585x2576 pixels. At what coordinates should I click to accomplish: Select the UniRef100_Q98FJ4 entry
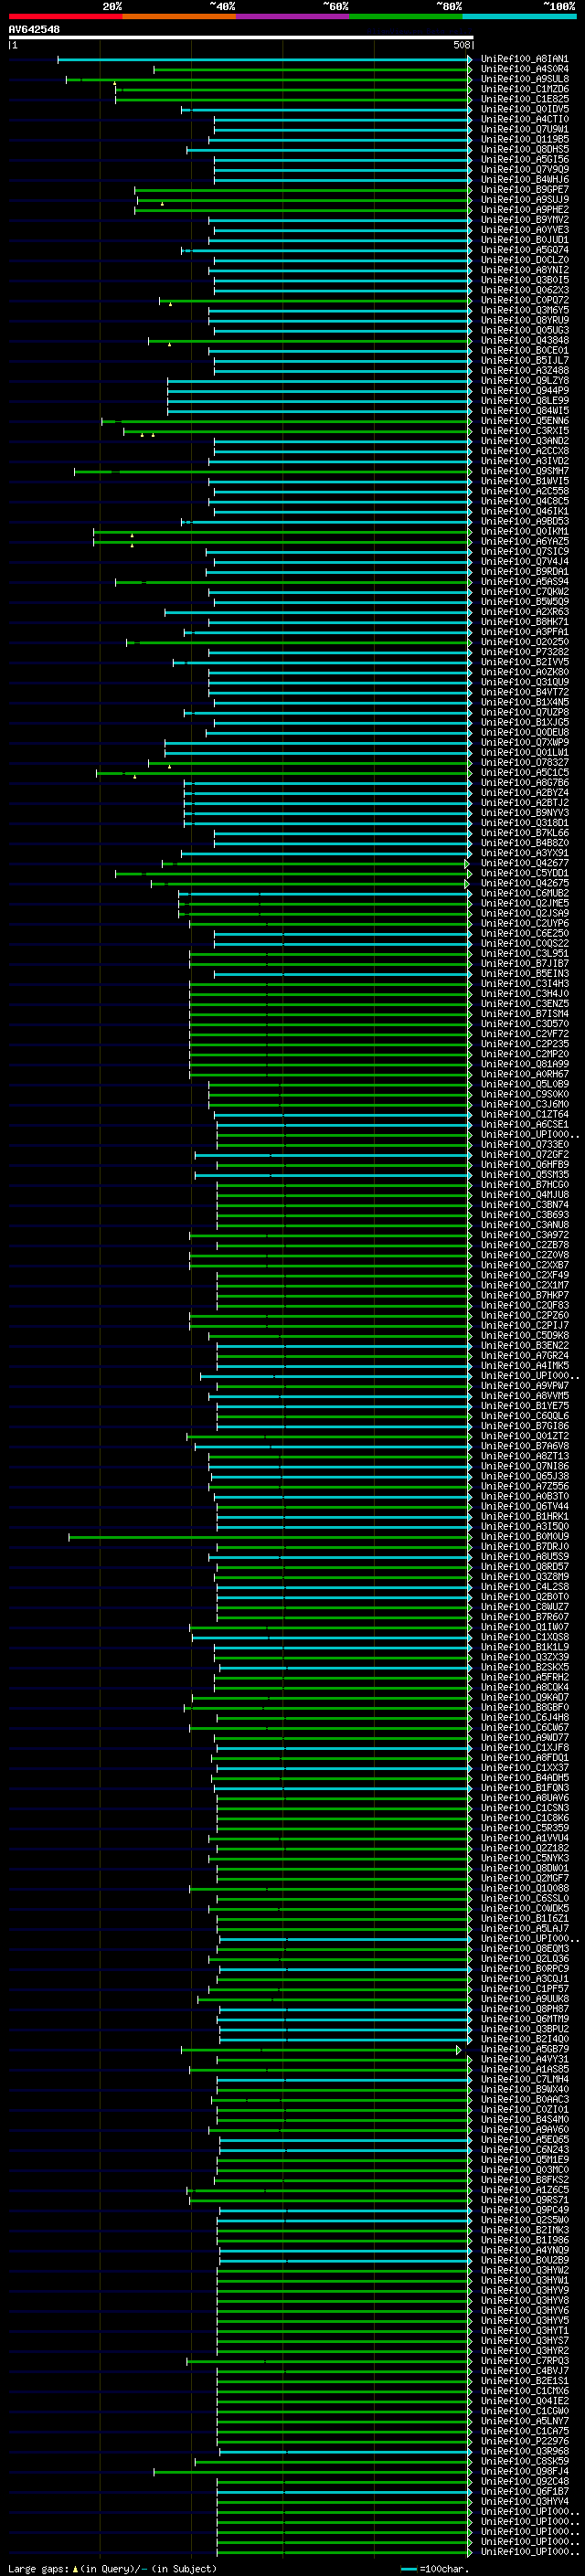525,2471
